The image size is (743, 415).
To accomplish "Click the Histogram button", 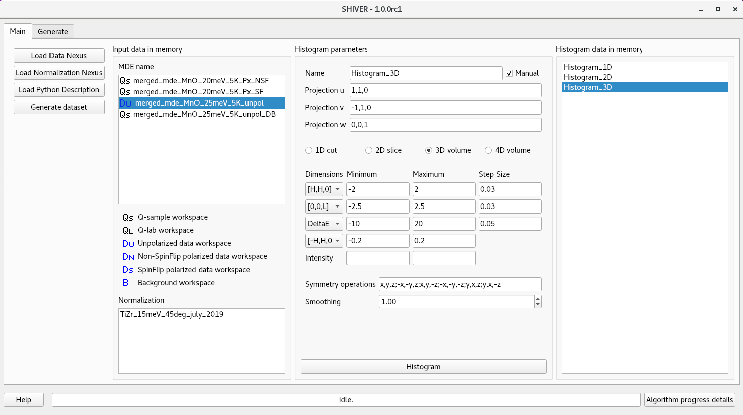I will pos(423,367).
